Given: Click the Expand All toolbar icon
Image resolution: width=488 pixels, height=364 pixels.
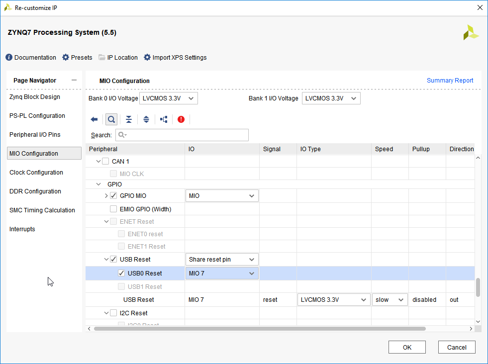Looking at the screenshot, I should pyautogui.click(x=146, y=119).
